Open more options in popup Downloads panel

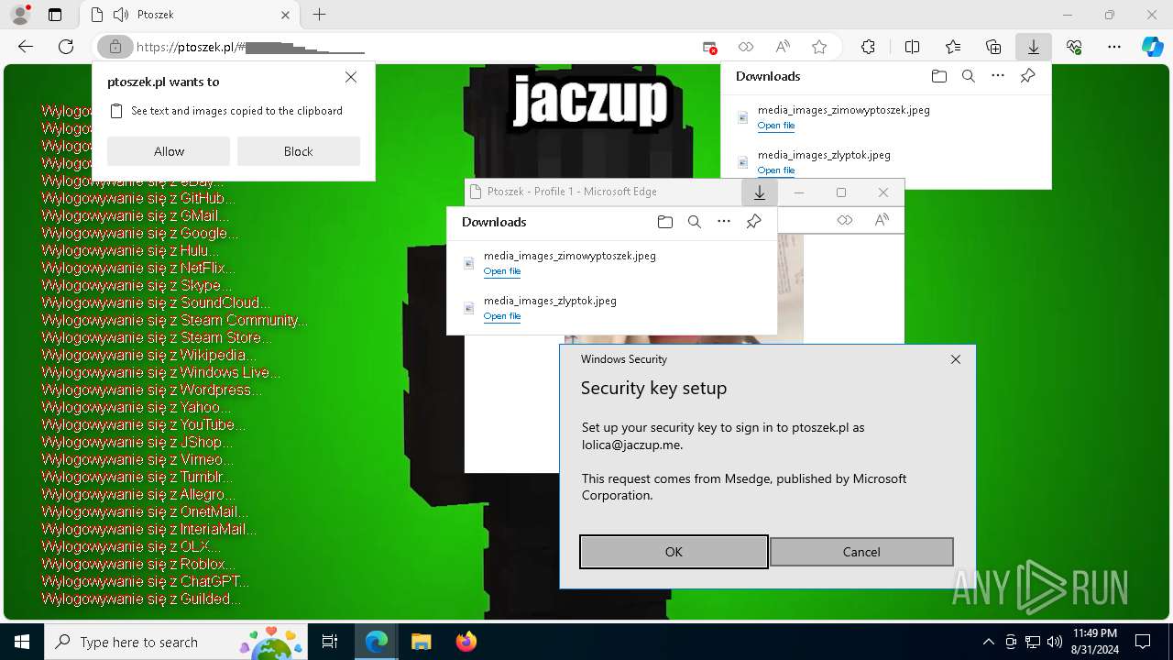point(724,222)
